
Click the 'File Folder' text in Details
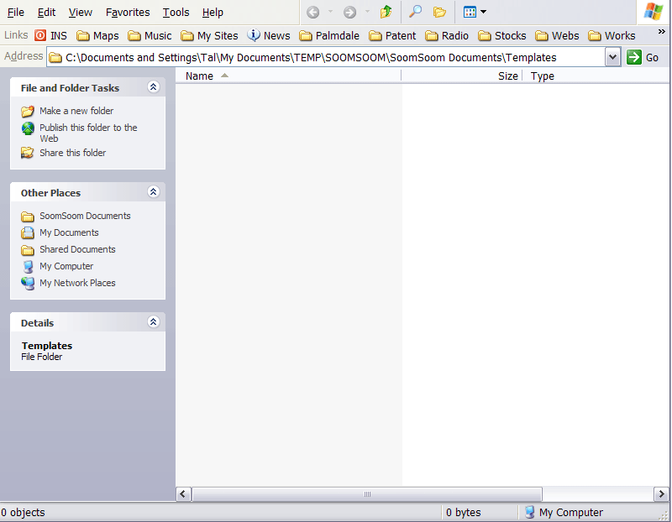[41, 357]
